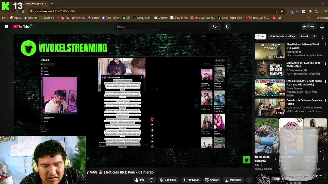Open the Novel Cool bookmark
This screenshot has width=328, height=184.
(x=202, y=18)
